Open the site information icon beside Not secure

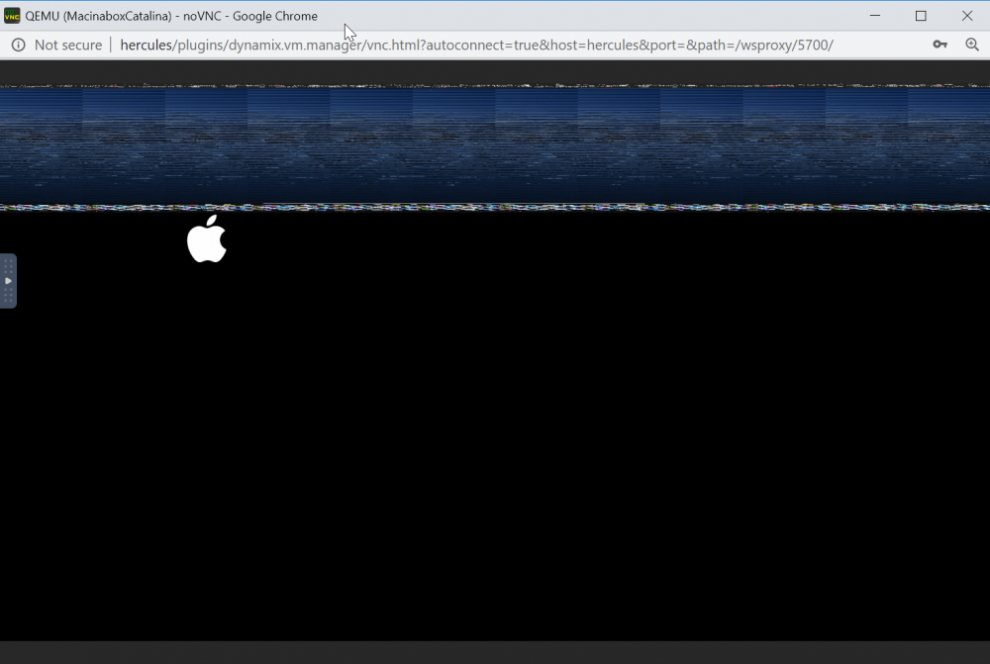[x=18, y=45]
